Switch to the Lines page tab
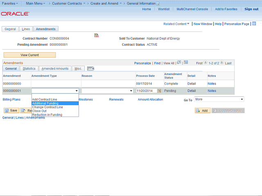 pyautogui.click(x=26, y=29)
